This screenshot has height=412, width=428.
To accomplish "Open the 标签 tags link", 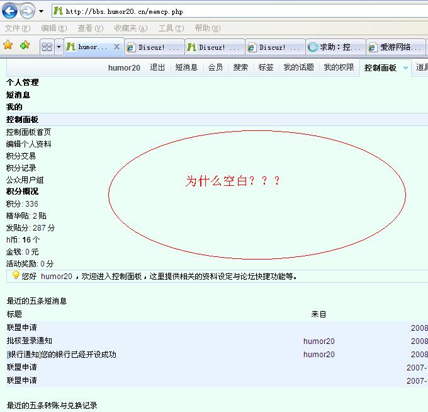I will coord(266,67).
